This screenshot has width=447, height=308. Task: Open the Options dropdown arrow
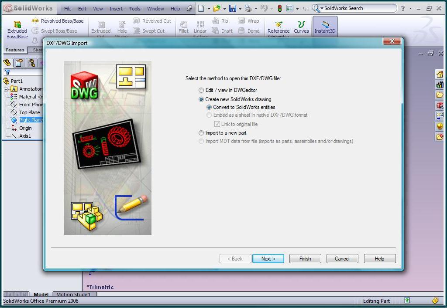pyautogui.click(x=297, y=9)
